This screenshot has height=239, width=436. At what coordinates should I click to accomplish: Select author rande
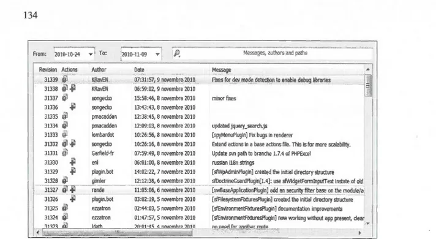click(x=98, y=190)
